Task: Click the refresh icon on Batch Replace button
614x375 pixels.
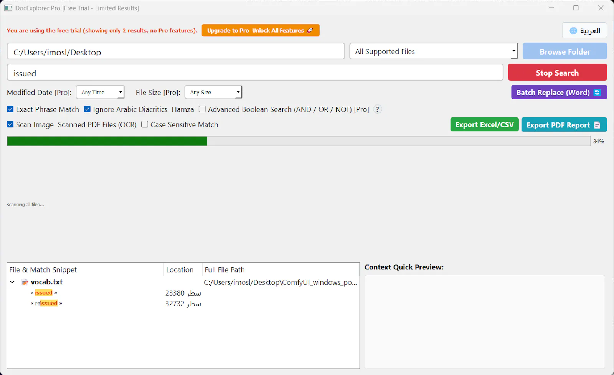Action: coord(597,93)
